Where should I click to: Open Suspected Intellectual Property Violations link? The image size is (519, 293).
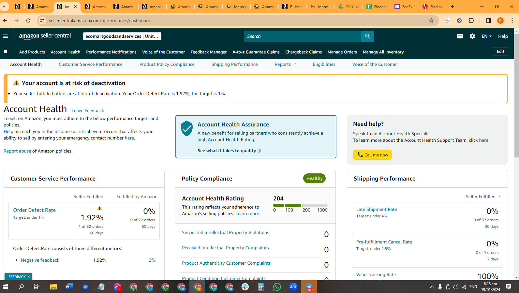226,232
